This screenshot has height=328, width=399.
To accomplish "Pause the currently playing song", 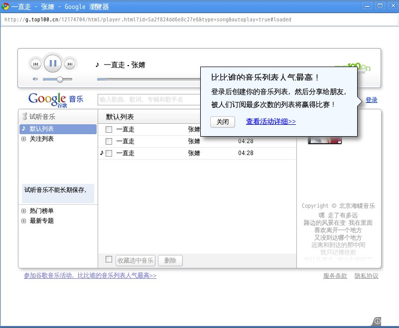I will 53,63.
